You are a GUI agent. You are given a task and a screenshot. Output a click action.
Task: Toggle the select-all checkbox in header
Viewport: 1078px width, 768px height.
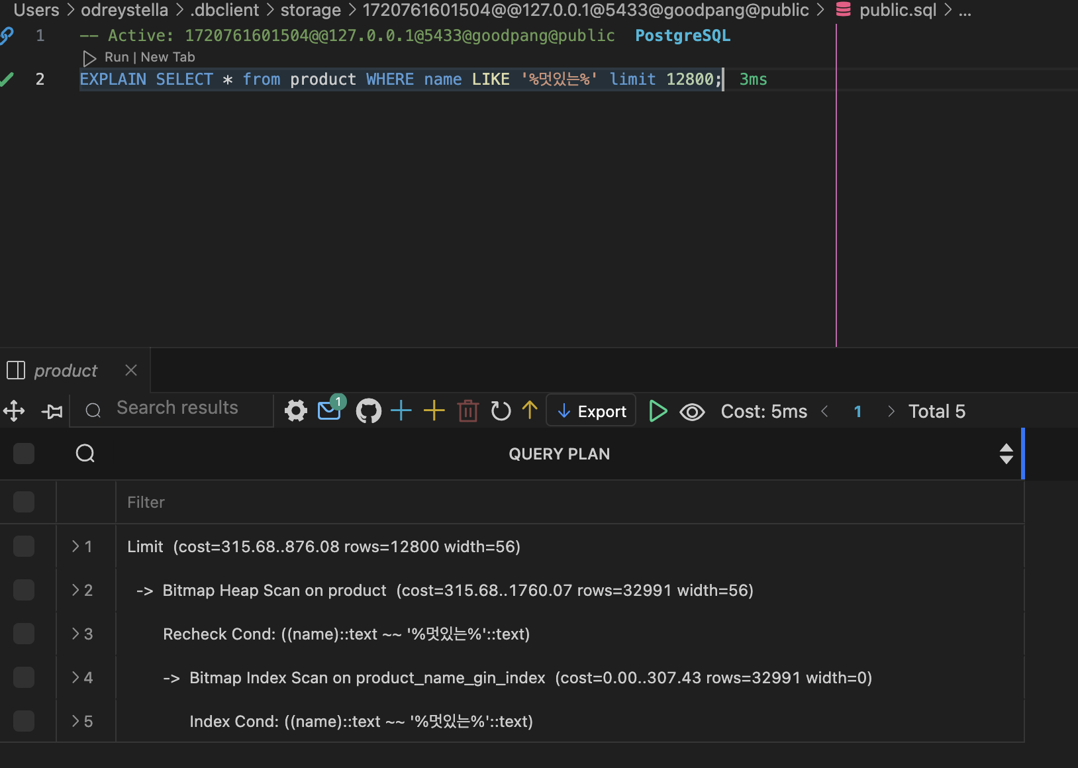point(24,454)
